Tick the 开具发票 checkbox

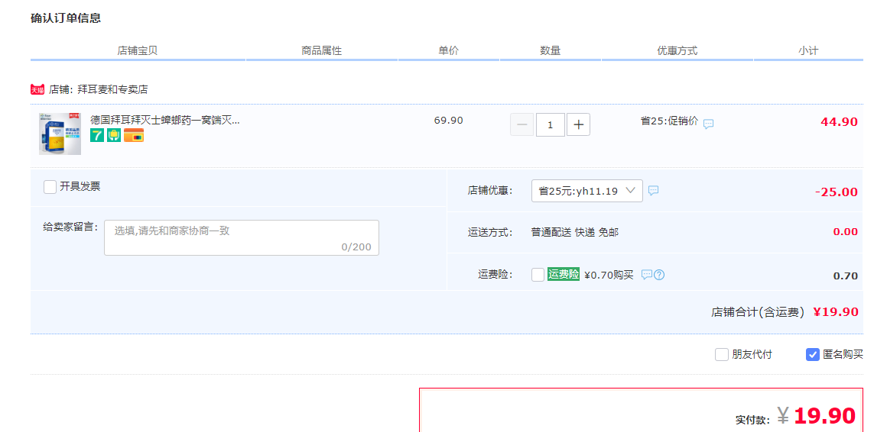click(50, 187)
